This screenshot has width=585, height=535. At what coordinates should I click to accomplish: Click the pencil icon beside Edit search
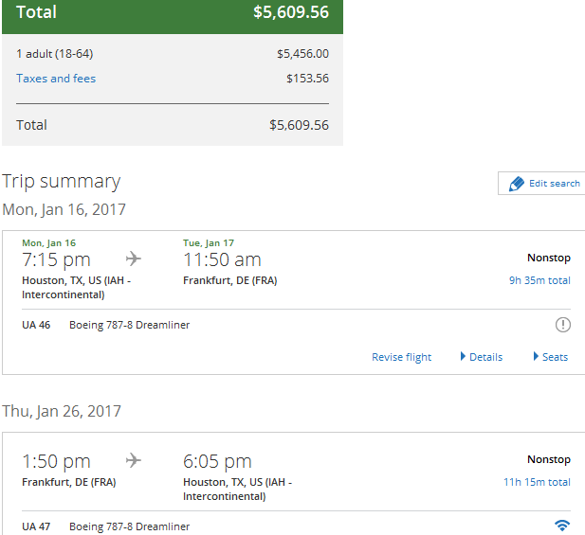[516, 184]
